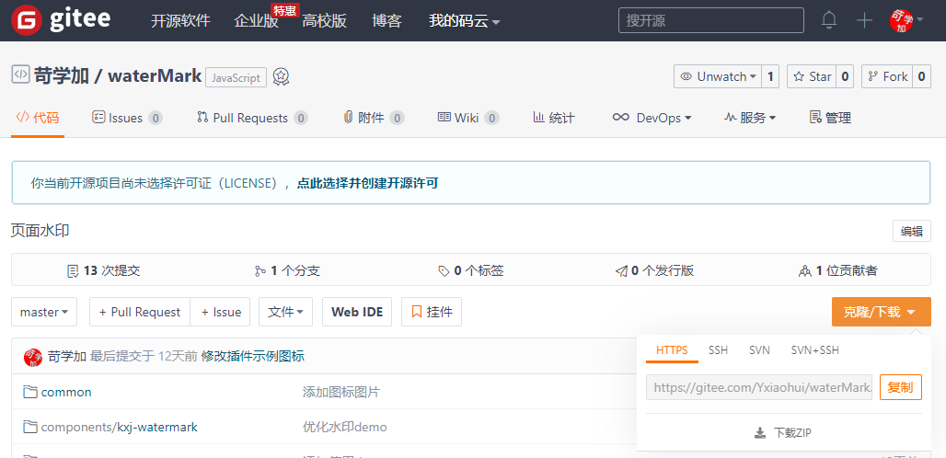Click the JavaScript language label

click(x=236, y=78)
